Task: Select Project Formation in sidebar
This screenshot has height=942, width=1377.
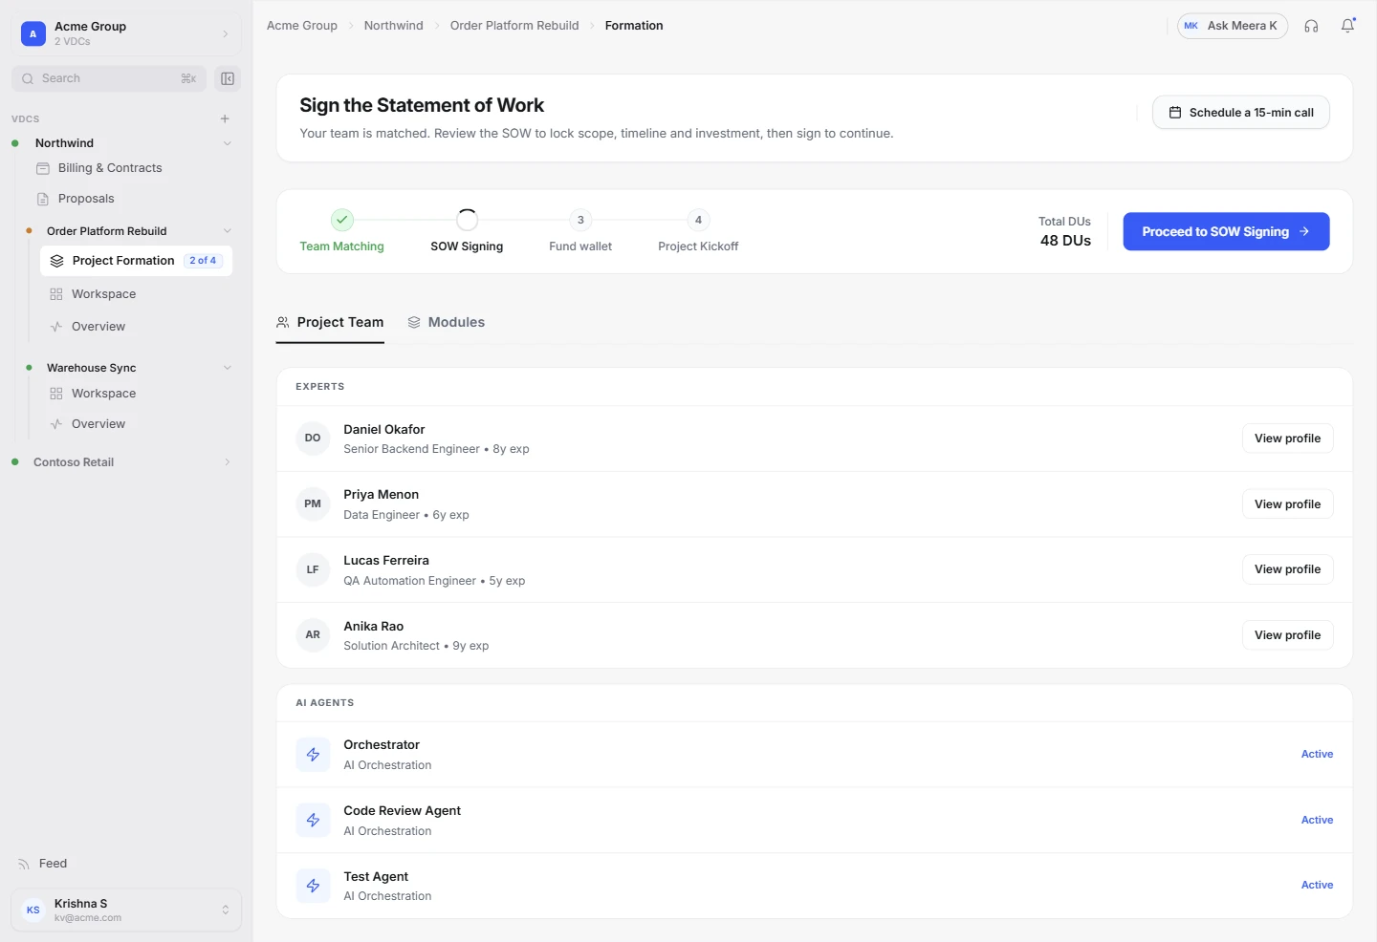Action: pyautogui.click(x=136, y=261)
